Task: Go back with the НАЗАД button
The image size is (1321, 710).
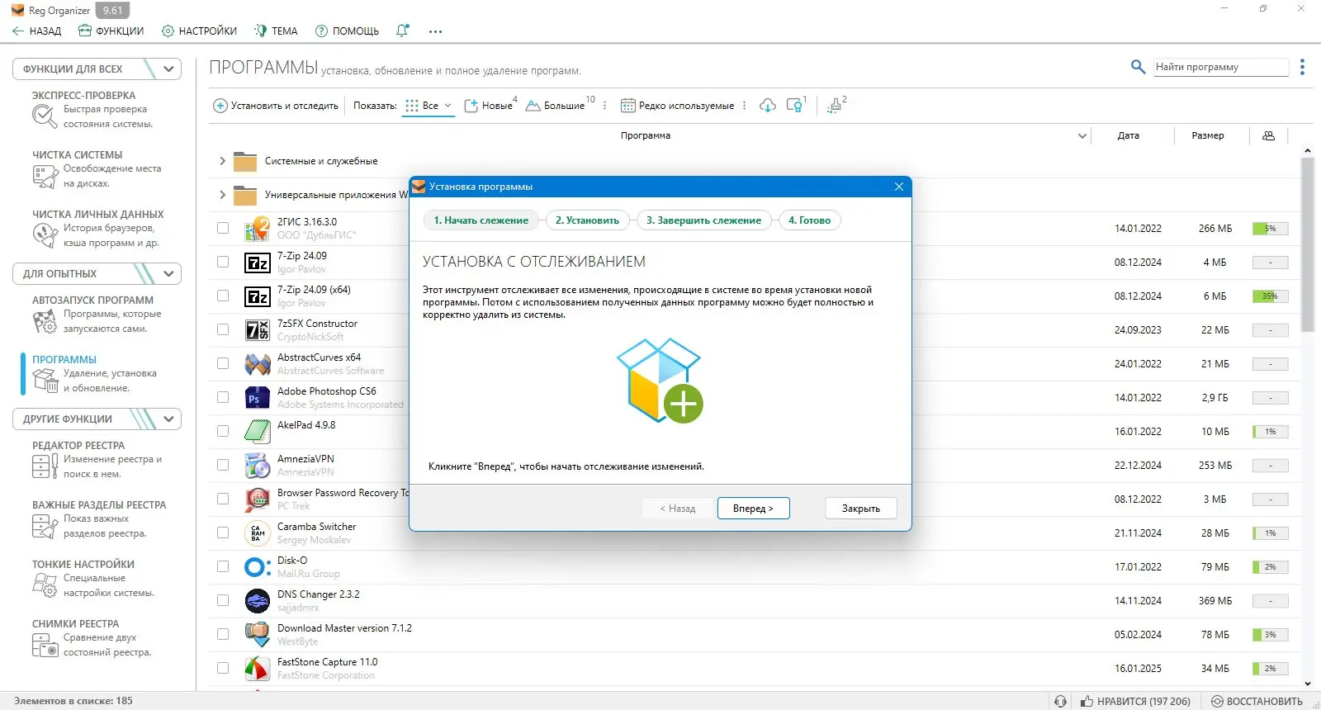Action: coord(37,31)
